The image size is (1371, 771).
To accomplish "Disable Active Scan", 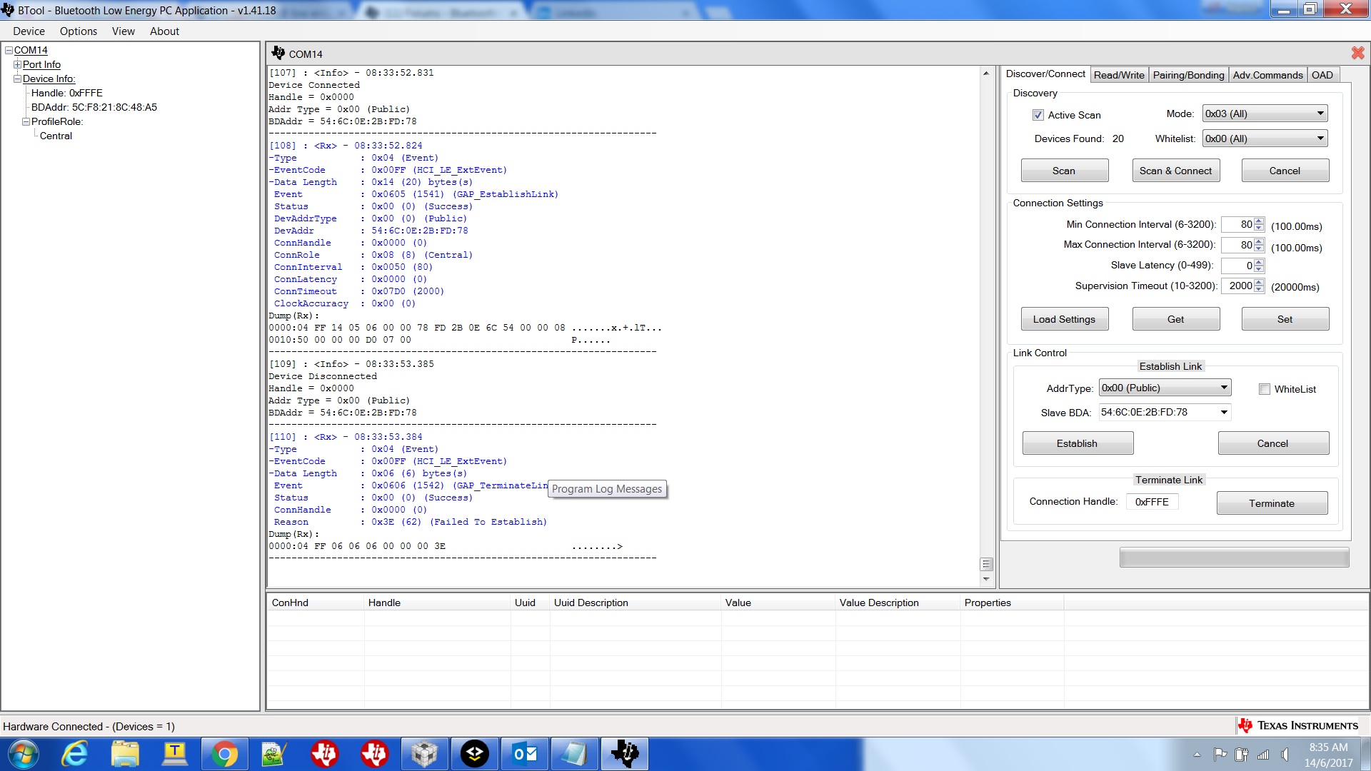I will [x=1038, y=115].
